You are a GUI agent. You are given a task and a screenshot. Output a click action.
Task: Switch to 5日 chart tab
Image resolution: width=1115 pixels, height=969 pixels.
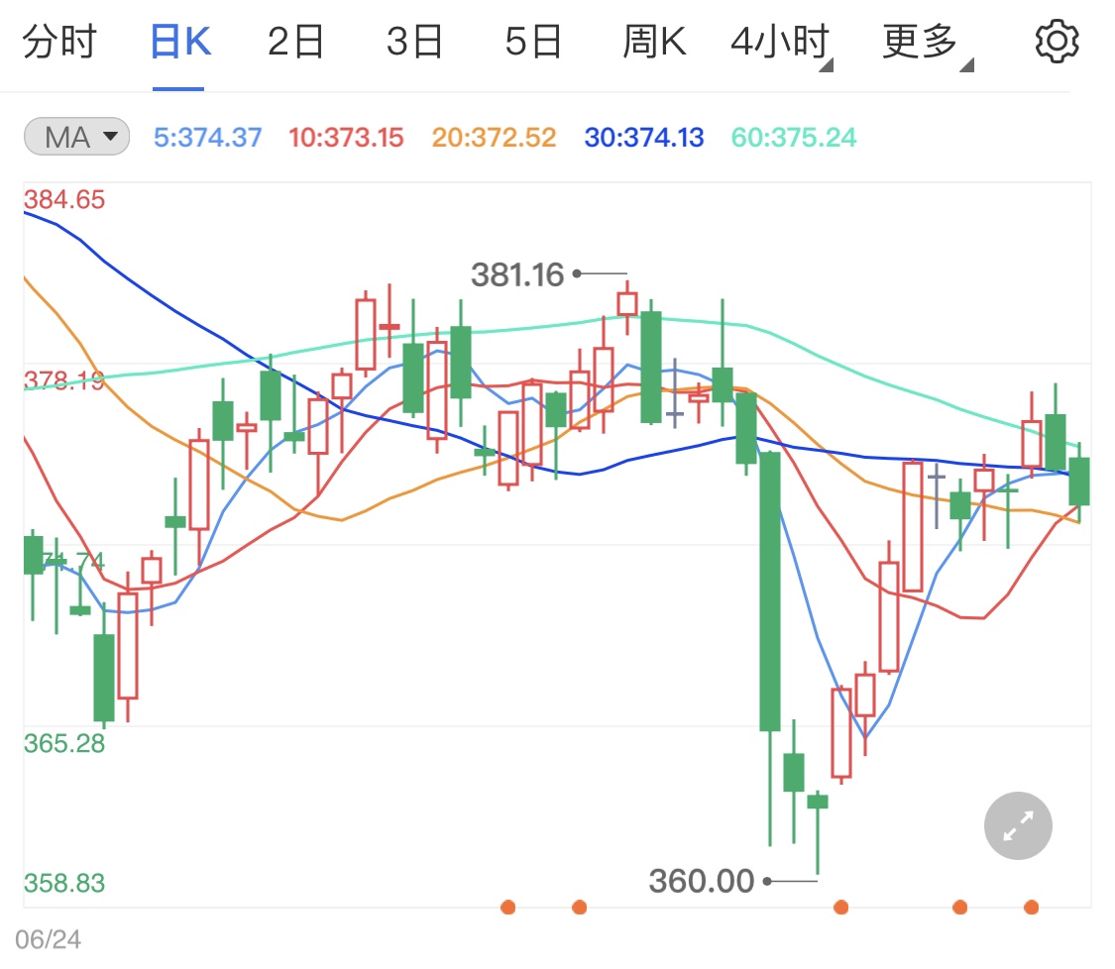(532, 42)
